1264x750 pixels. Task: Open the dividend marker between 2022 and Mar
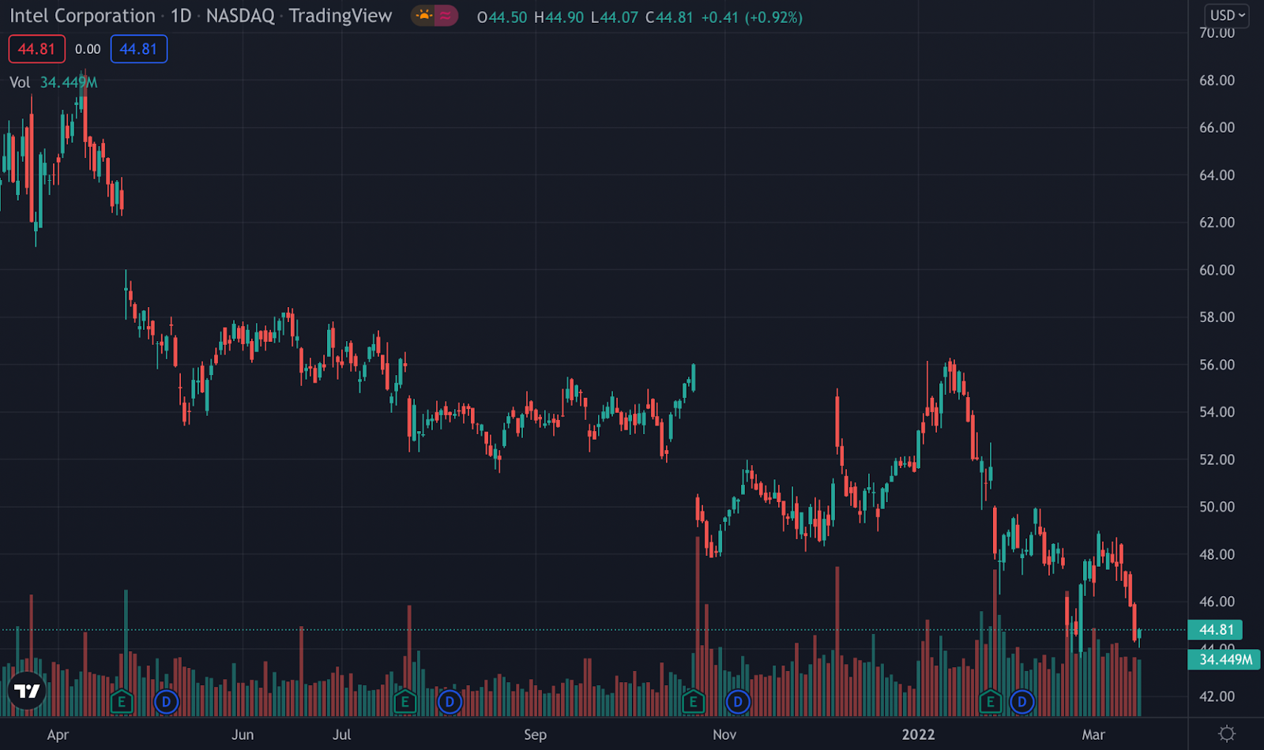click(1022, 701)
